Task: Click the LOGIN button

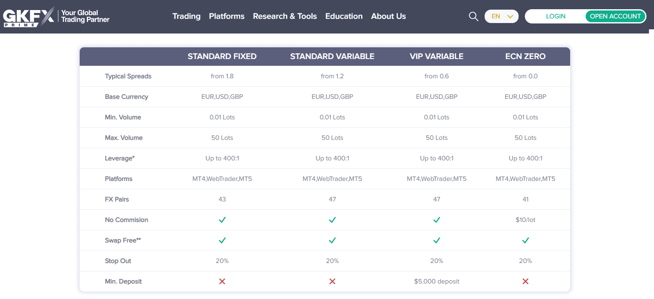Action: (555, 16)
